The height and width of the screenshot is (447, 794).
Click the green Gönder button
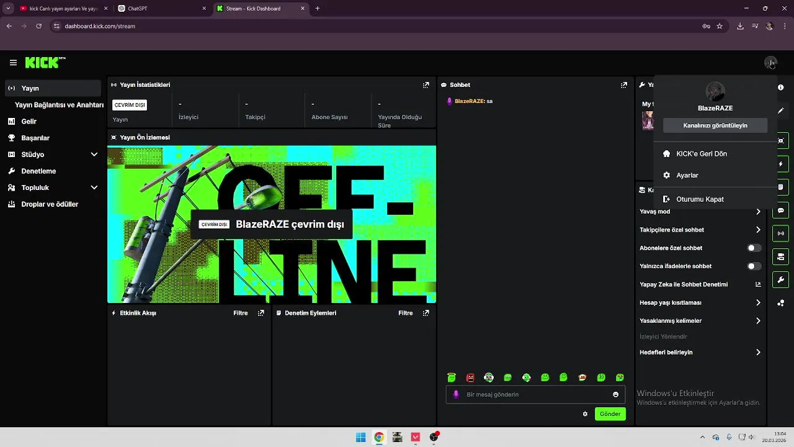point(610,414)
